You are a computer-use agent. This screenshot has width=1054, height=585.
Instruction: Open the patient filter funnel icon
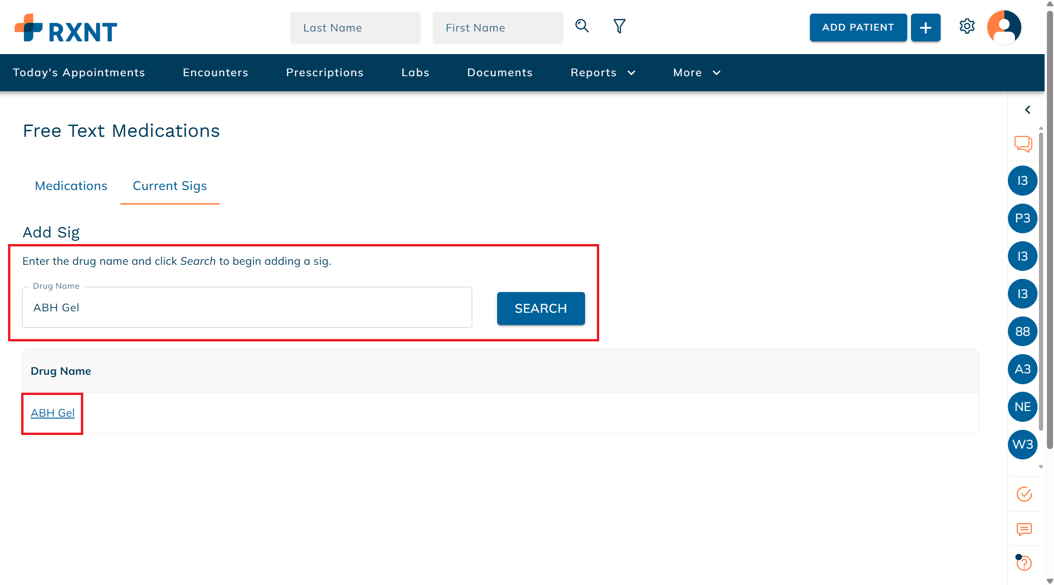pyautogui.click(x=619, y=26)
